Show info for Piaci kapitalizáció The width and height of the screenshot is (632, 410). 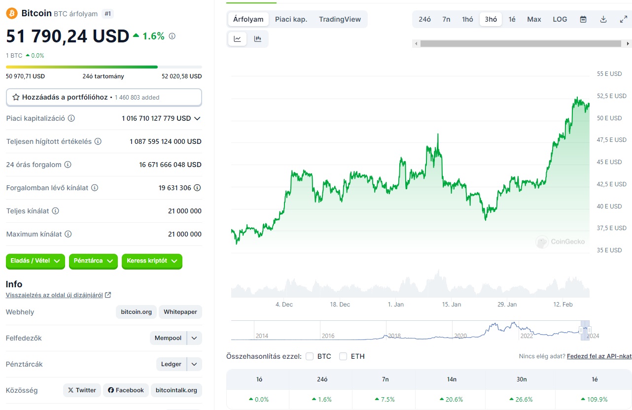pos(71,118)
